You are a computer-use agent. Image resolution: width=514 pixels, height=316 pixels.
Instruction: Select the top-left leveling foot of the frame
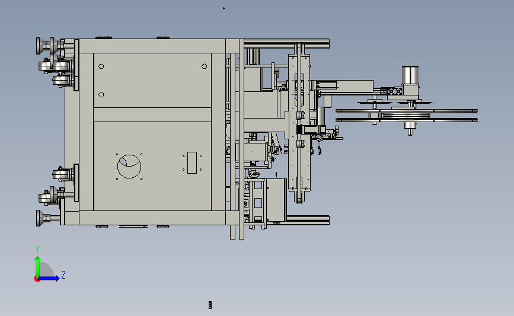[41, 46]
